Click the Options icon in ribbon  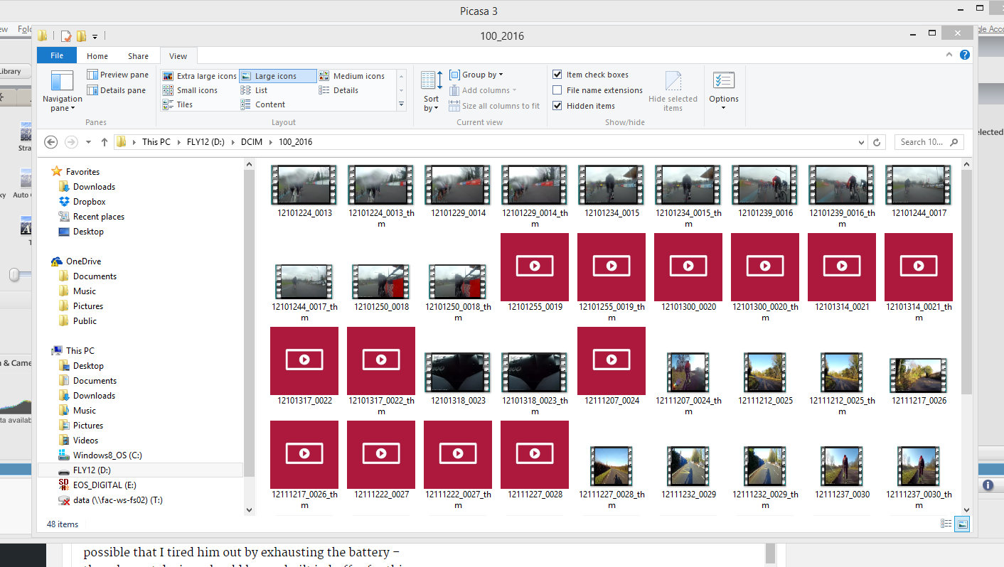(x=723, y=82)
